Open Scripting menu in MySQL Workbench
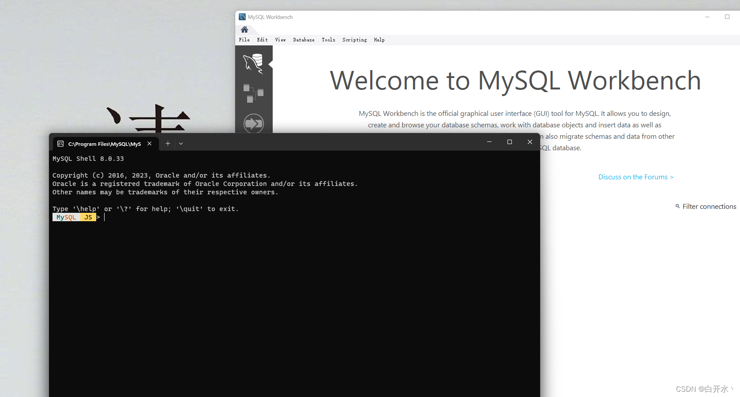The image size is (740, 397). click(355, 40)
